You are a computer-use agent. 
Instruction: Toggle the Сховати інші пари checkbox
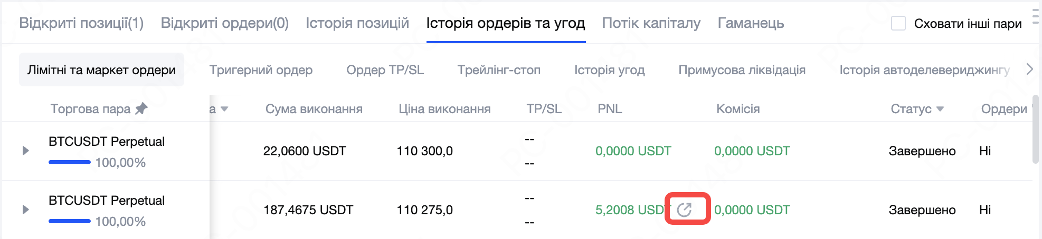898,23
